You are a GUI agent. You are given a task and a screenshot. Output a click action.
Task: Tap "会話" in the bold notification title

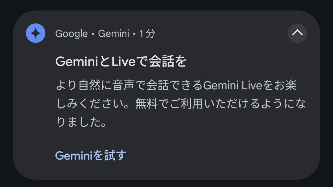(x=161, y=62)
